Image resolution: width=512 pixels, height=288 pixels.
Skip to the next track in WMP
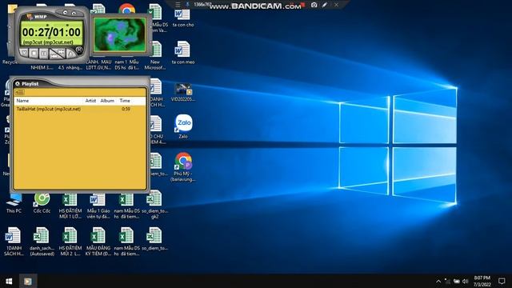coord(61,52)
